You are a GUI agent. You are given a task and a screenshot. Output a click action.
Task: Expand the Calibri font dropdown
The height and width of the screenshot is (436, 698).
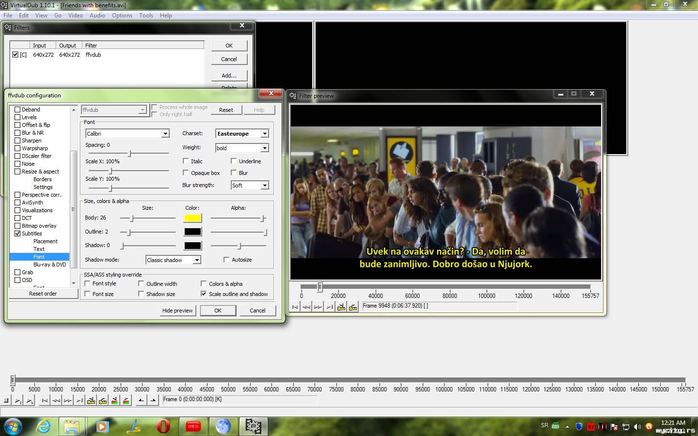click(x=165, y=134)
